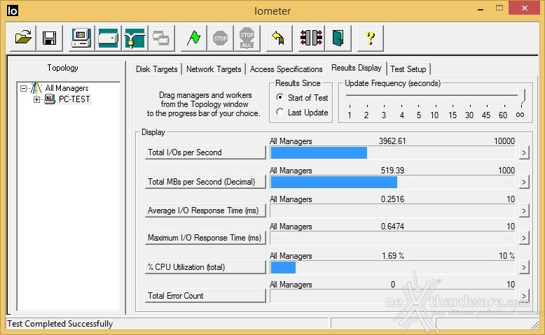Click the Total MBs per Second progress bar
Viewport: 545px width, 335px height.
point(392,182)
